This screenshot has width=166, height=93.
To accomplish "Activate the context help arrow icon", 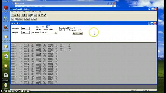I will (45, 15).
